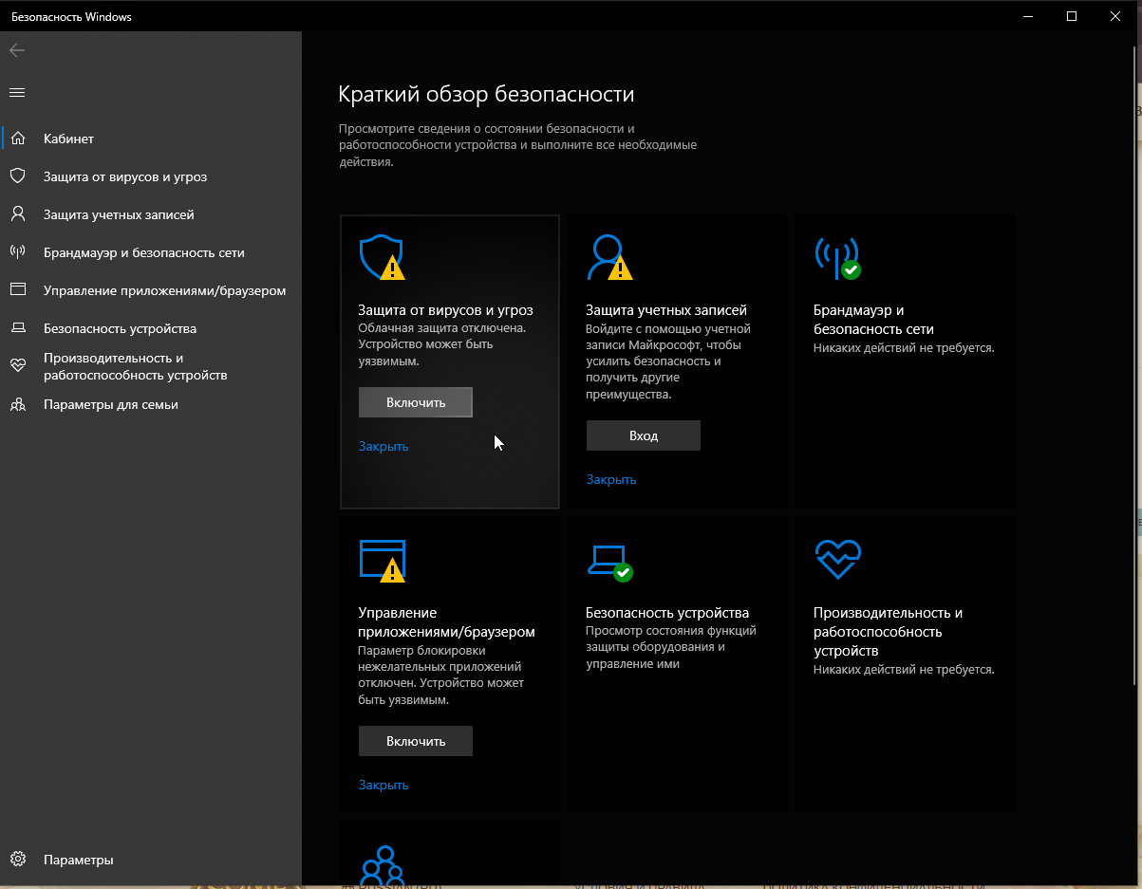Image resolution: width=1142 pixels, height=889 pixels.
Task: Open Защита учетных записей sidebar item
Action: [x=151, y=214]
